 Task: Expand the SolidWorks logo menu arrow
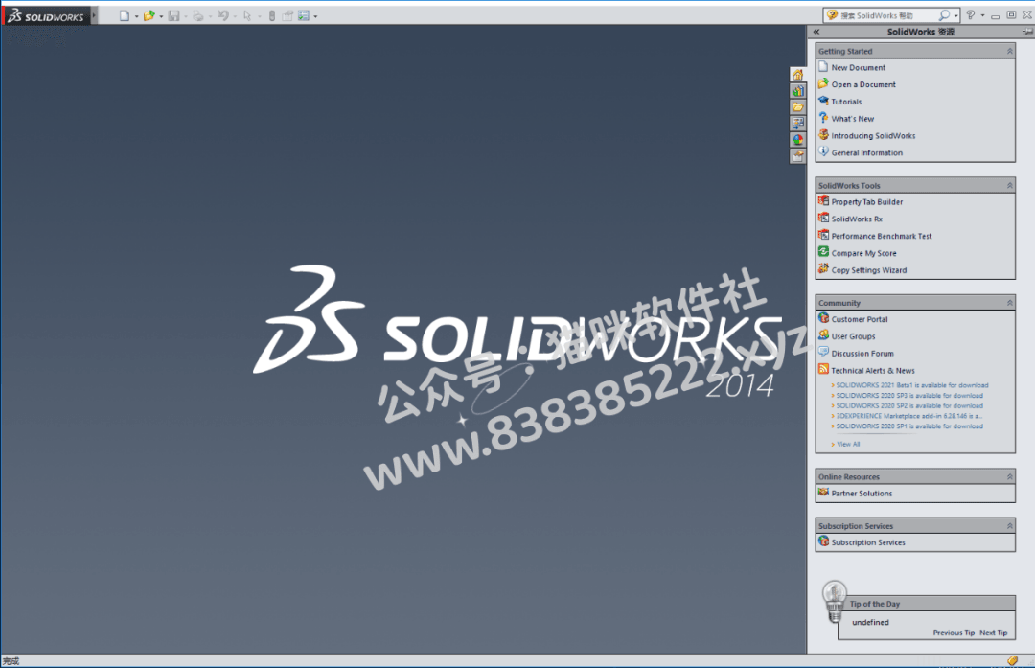click(94, 15)
